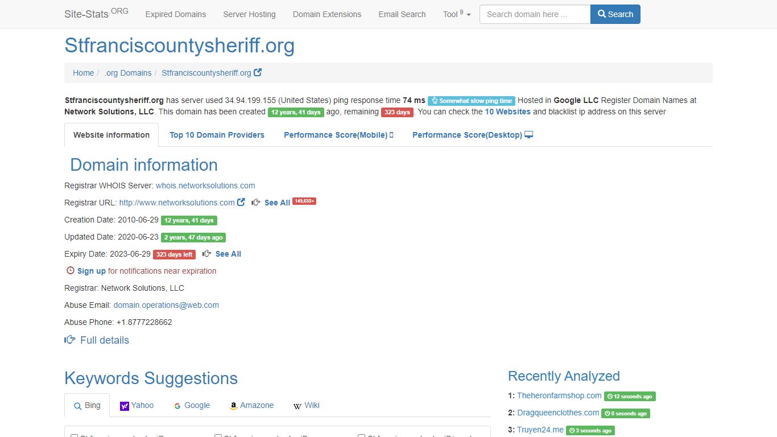Click Creation Date 2010-06-29 text

[111, 220]
